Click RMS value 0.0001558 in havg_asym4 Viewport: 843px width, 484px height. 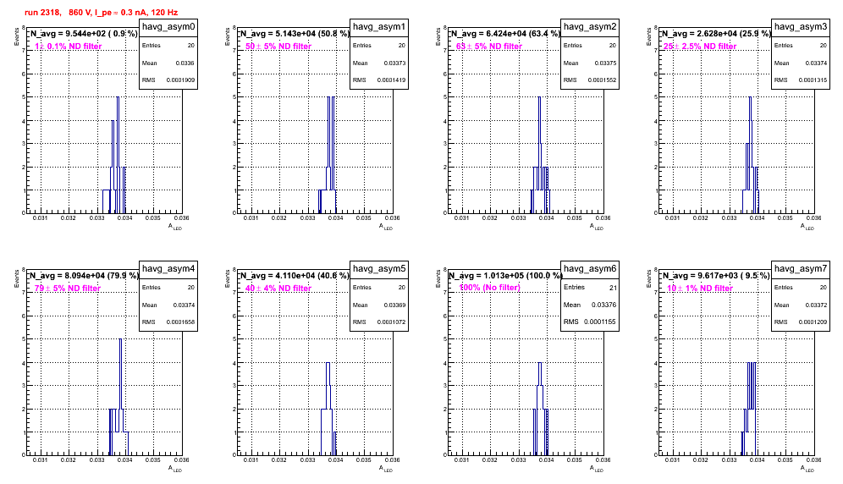pyautogui.click(x=180, y=322)
